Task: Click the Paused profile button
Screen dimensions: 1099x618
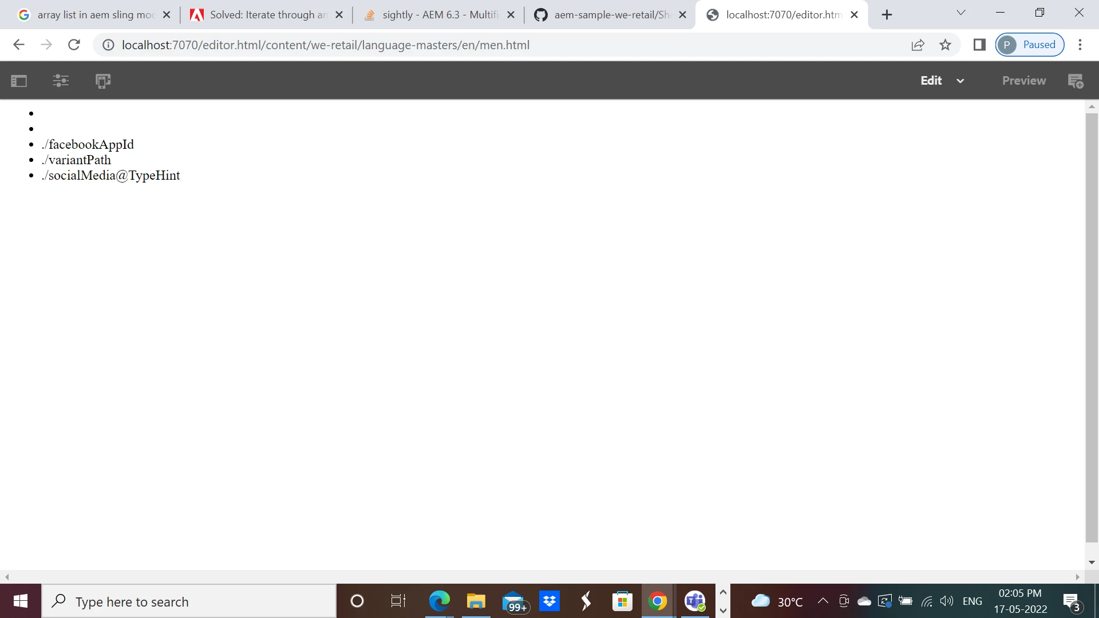Action: click(x=1030, y=45)
